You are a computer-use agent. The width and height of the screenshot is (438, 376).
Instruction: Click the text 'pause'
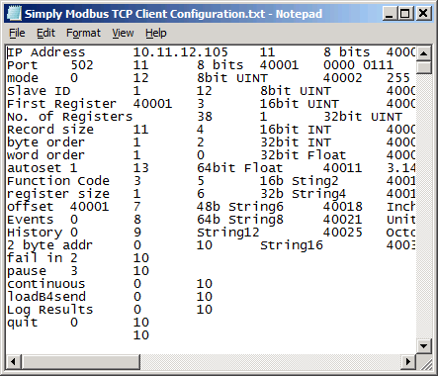(27, 271)
